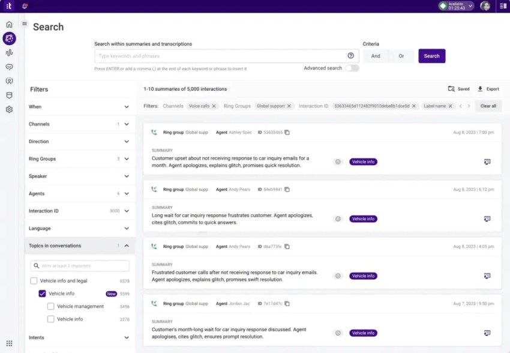Open summary about month-long wait discussed
Image resolution: width=510 pixels, height=353 pixels.
[x=229, y=333]
